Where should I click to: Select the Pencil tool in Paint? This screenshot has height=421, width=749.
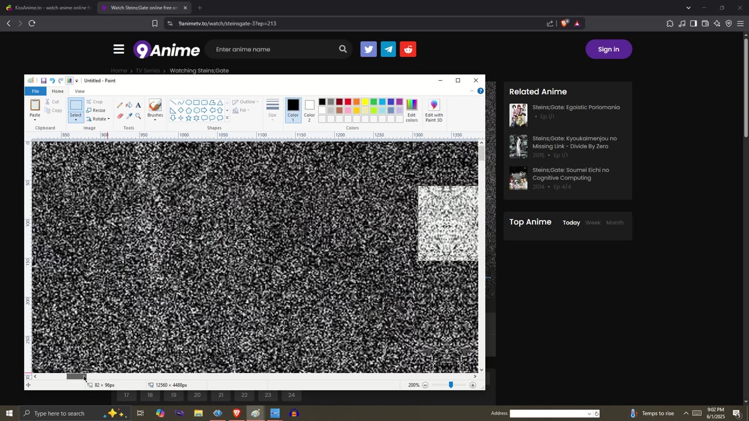tap(120, 105)
